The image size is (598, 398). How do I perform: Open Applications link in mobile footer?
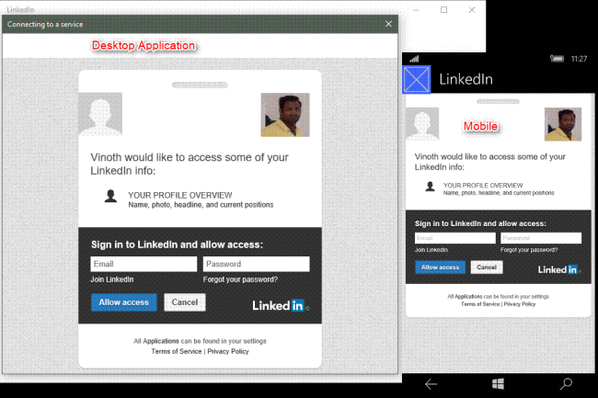click(x=468, y=296)
